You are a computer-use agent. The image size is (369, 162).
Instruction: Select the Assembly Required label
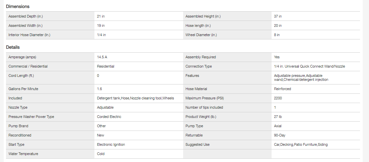pyautogui.click(x=200, y=57)
